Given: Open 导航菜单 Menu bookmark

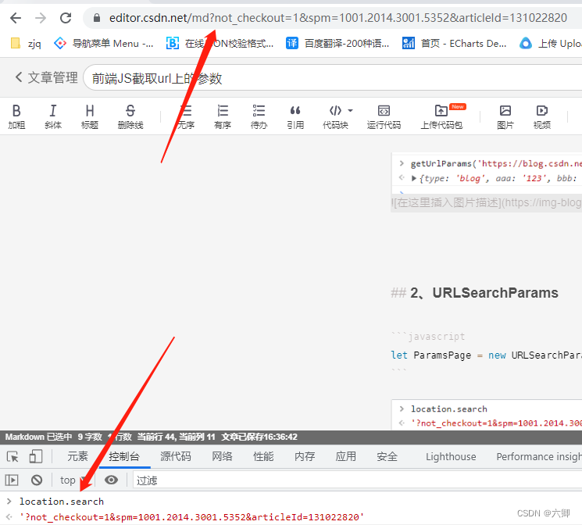Looking at the screenshot, I should click(104, 44).
